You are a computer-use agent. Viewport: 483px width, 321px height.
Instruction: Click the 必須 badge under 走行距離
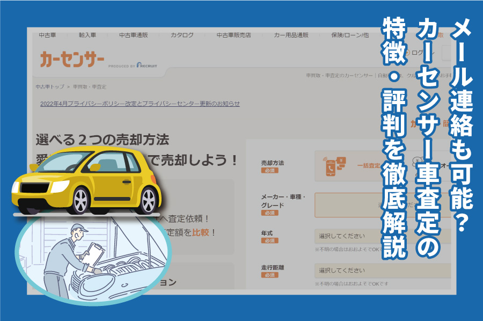pos(269,275)
